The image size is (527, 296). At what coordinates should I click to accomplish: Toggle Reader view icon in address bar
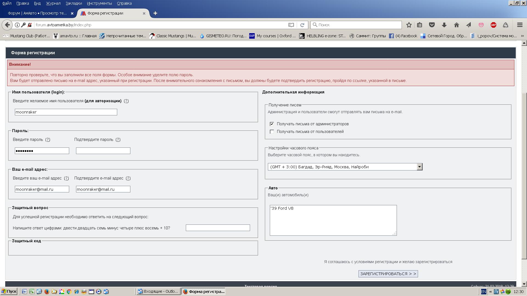pyautogui.click(x=291, y=25)
